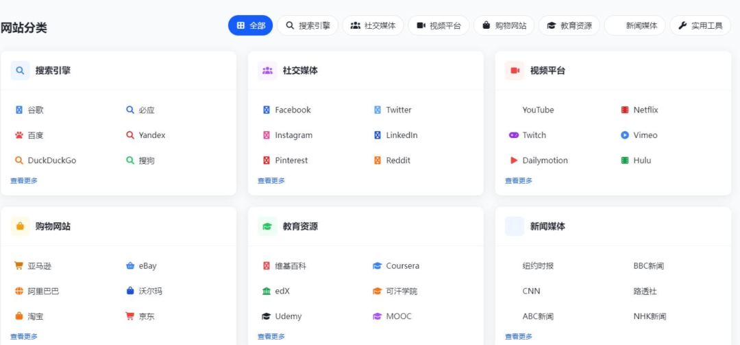Switch to the 社交媒体 filter tab
Viewport: 740px width, 345px height.
point(373,25)
